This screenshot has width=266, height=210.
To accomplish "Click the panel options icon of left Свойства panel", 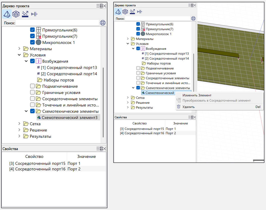I will (99, 149).
